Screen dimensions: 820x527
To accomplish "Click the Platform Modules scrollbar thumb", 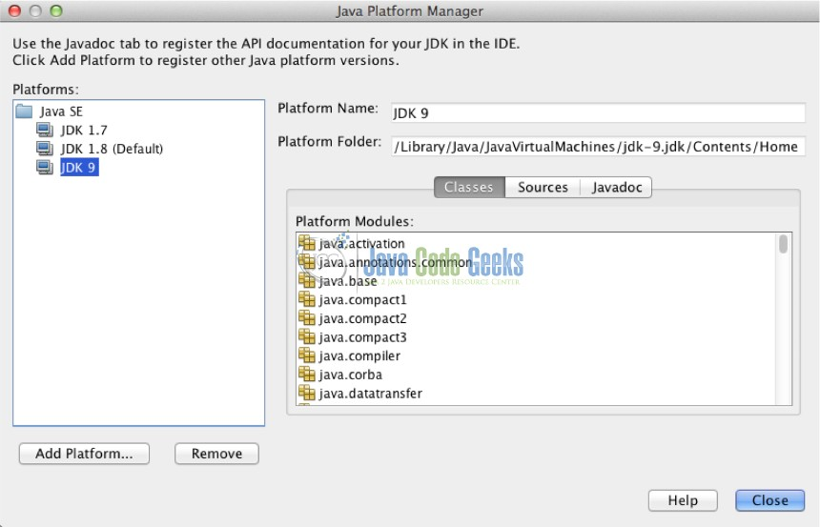I will 783,244.
